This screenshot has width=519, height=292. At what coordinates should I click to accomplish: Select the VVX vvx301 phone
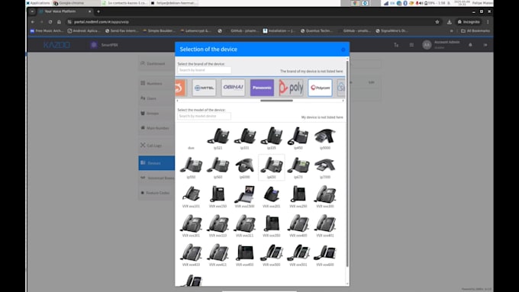(x=191, y=226)
